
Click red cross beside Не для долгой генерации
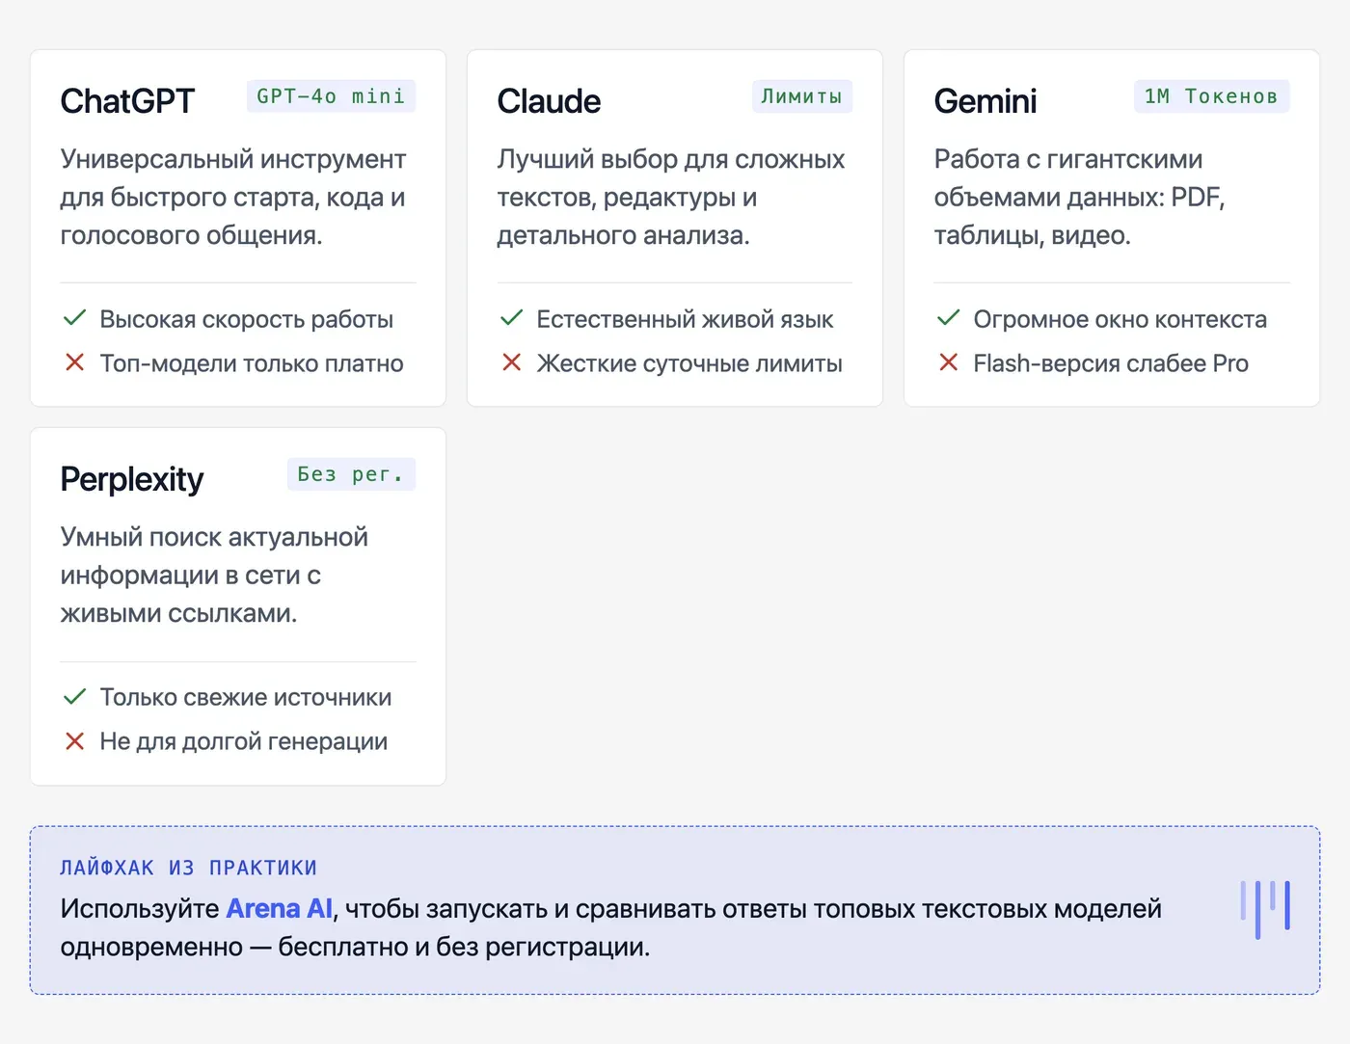click(x=75, y=740)
